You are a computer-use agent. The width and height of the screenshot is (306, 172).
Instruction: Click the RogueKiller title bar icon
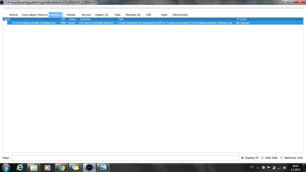click(2, 2)
